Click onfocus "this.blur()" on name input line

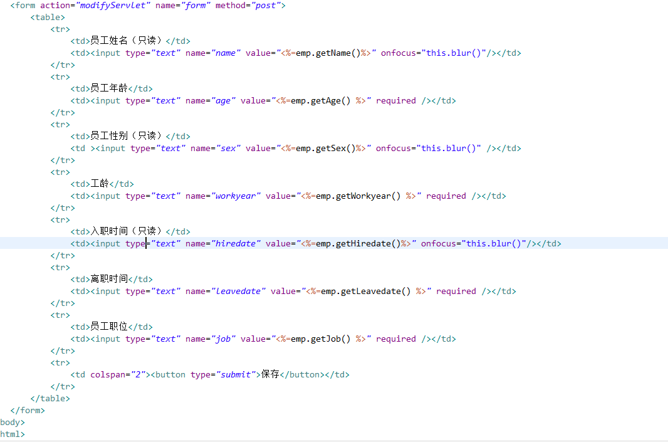pos(454,53)
